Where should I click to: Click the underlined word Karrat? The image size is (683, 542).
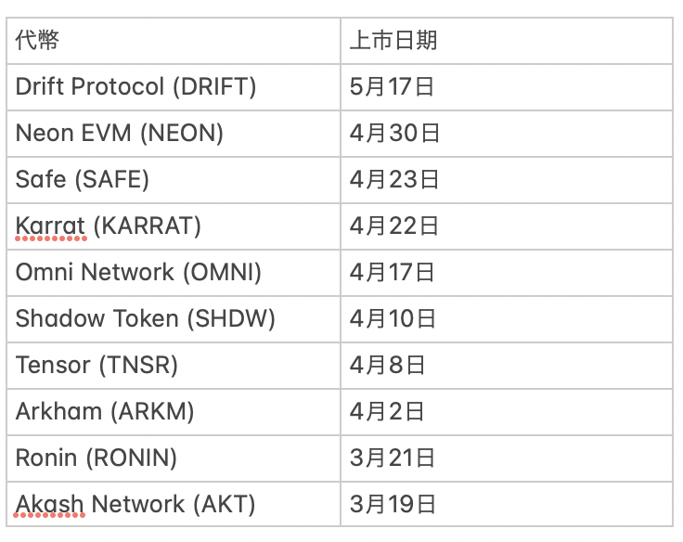(50, 226)
